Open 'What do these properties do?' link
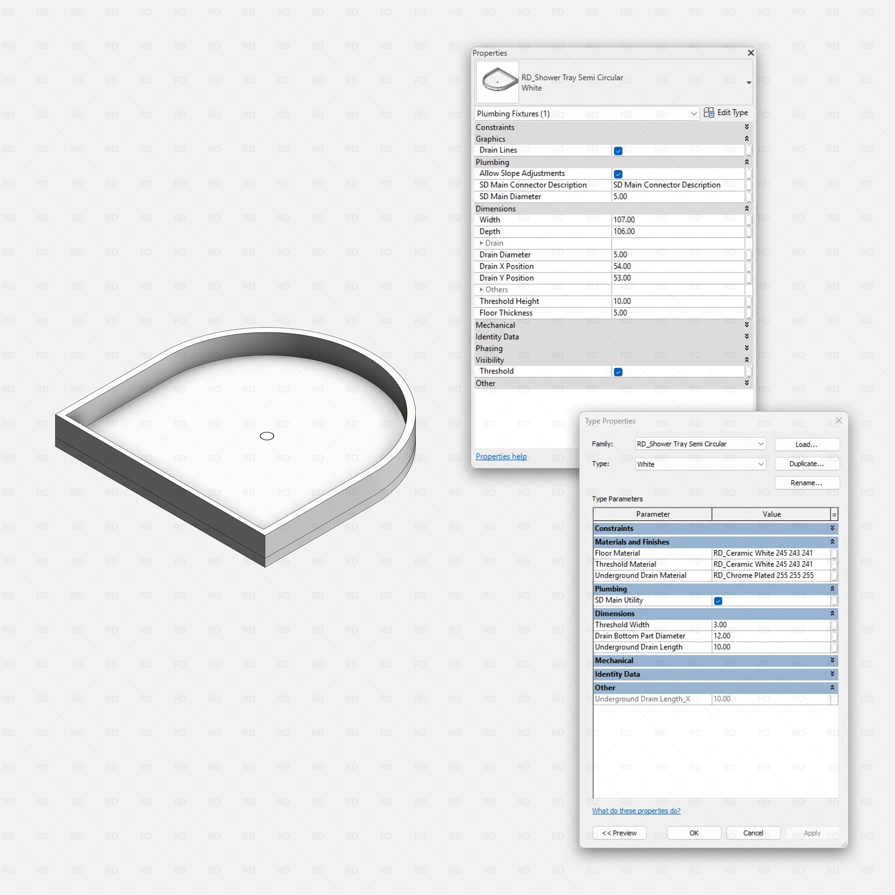895x895 pixels. [x=636, y=811]
